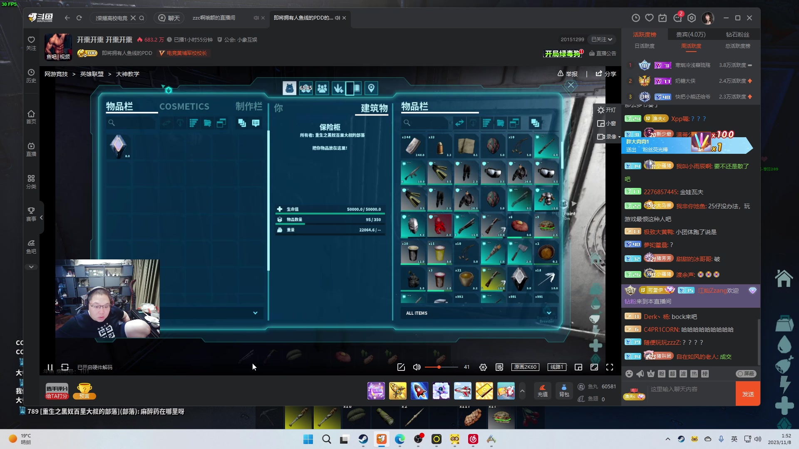Open 历史 watch history in sidebar
The image size is (799, 449).
click(x=31, y=76)
